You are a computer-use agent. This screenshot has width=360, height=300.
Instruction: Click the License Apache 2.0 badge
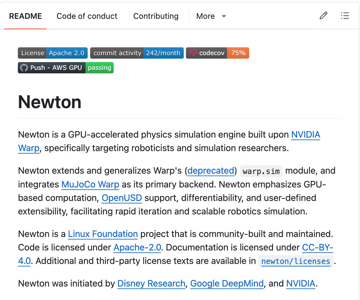(53, 53)
